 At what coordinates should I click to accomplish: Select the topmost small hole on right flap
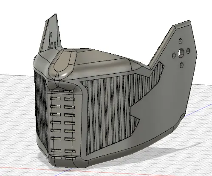click(x=181, y=41)
